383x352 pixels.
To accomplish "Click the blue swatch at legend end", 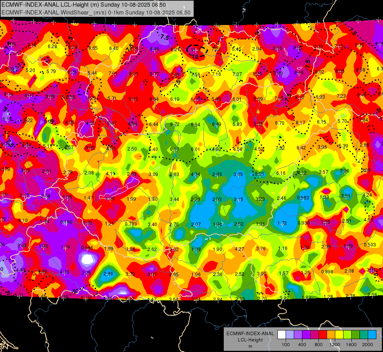I will point(372,335).
